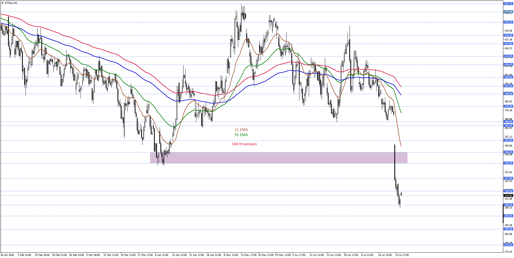Viewport: 514px width, 258px height.
Task: Select the 21 EMA text label
Action: [241, 130]
